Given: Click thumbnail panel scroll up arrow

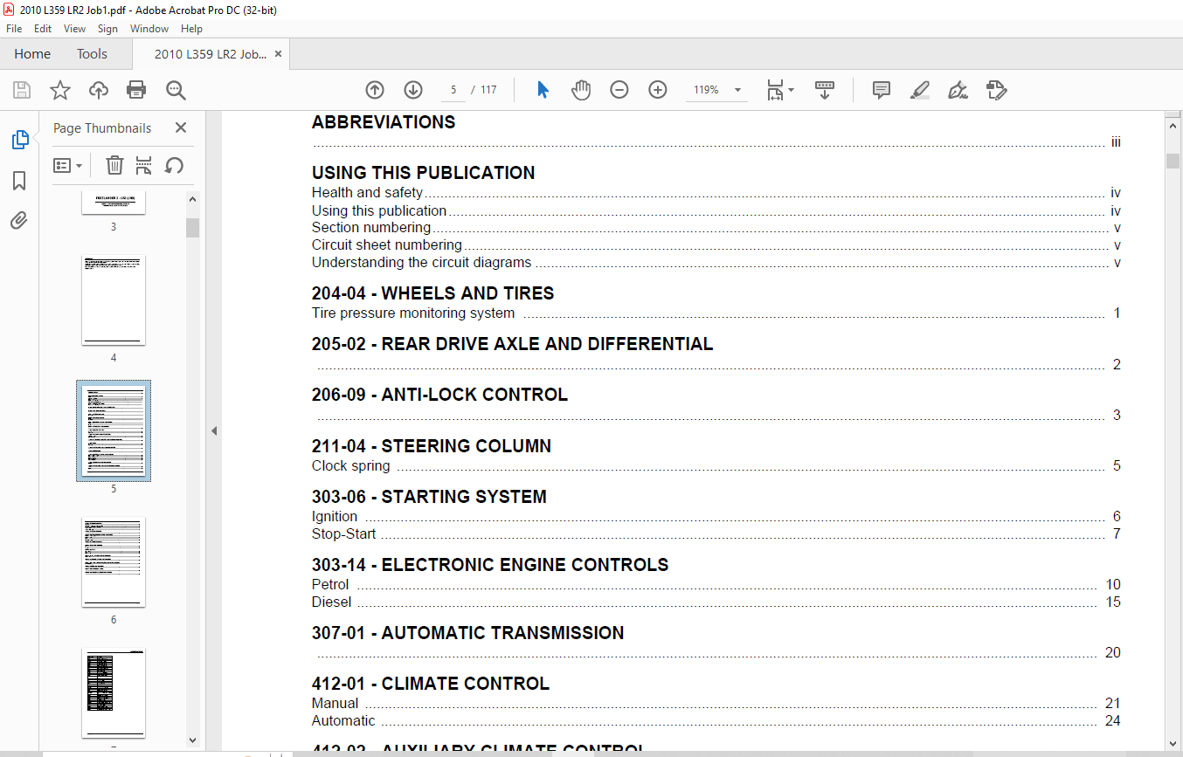Looking at the screenshot, I should tap(193, 200).
